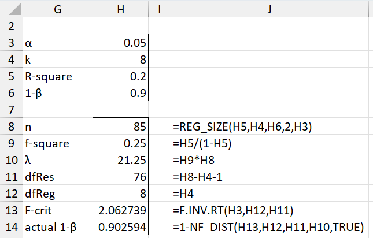
Task: Select the actual 1-β value 0.902594
Action: (120, 228)
